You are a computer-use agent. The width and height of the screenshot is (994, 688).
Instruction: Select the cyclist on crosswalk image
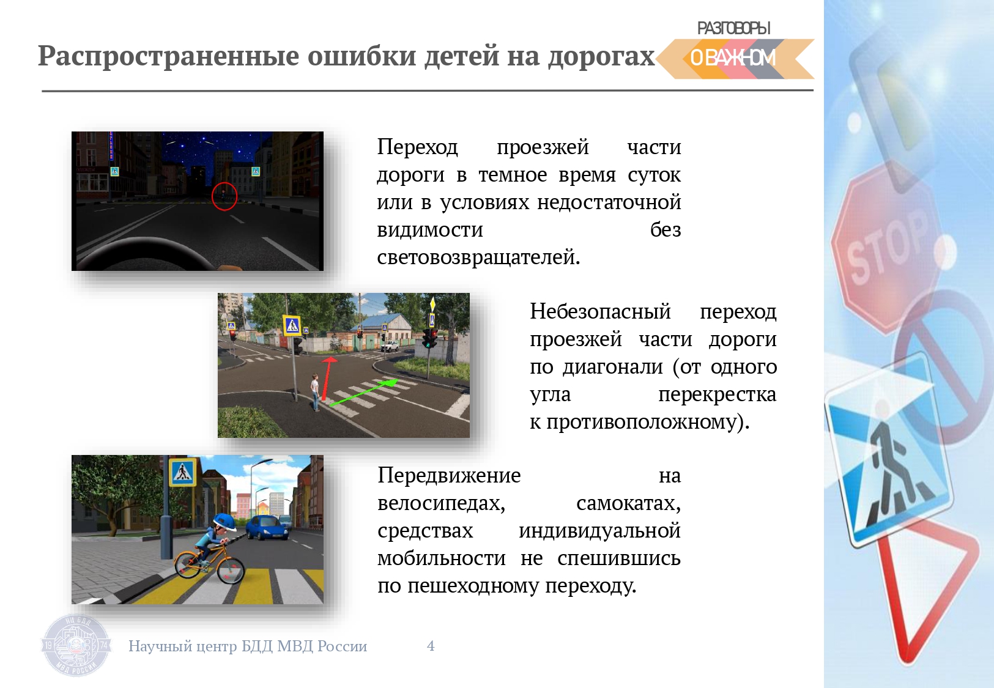198,530
